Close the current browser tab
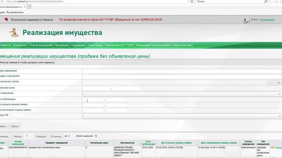282x158 pixels. pos(25,7)
